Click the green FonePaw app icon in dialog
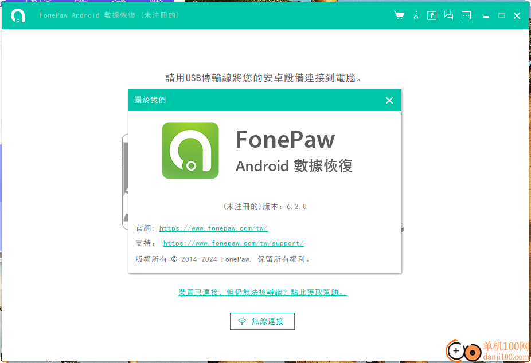Screen dimensions: 531x363 [190, 151]
